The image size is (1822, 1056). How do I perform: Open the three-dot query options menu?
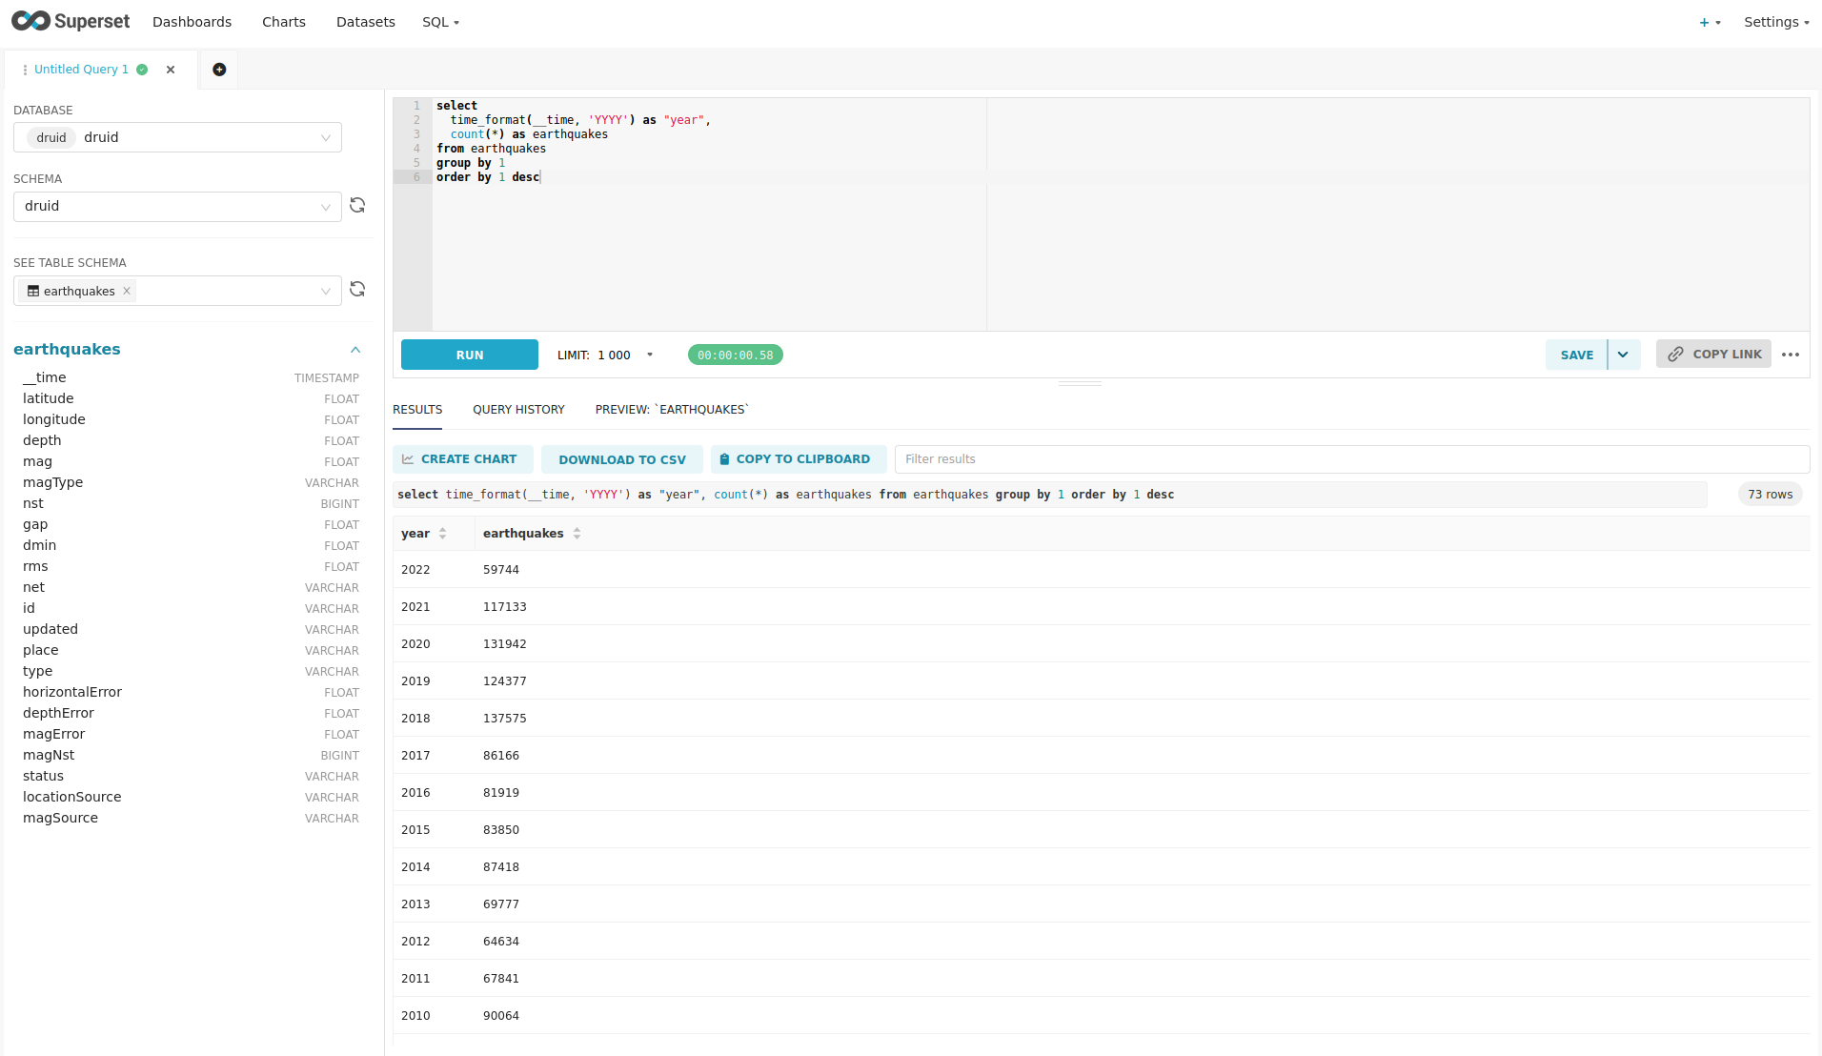pyautogui.click(x=1791, y=355)
